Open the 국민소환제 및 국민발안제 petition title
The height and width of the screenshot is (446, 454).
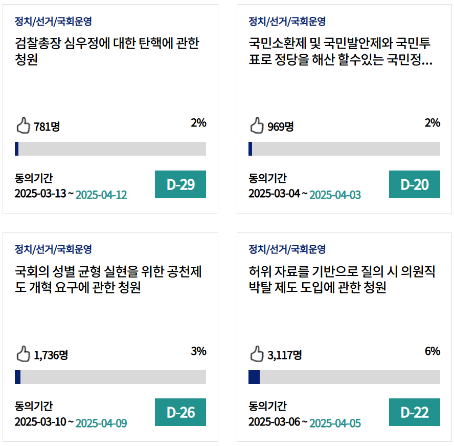[340, 51]
